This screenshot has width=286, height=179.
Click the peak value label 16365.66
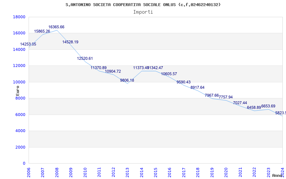click(x=56, y=27)
